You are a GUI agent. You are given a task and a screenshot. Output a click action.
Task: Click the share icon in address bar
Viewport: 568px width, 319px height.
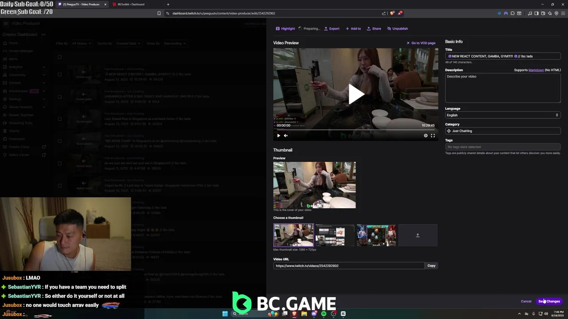point(384,13)
